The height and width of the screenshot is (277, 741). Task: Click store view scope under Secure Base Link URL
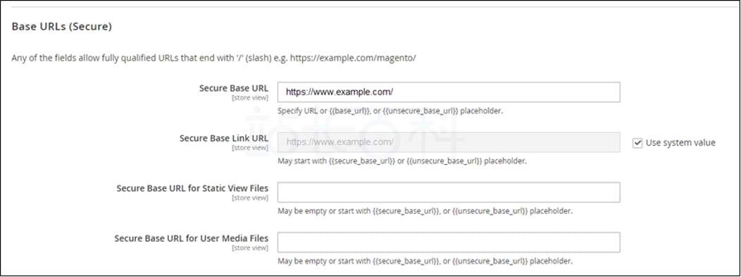250,148
